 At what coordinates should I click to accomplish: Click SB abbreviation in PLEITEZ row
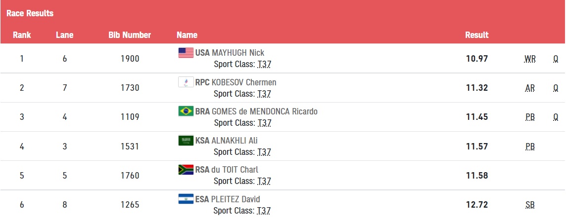tap(530, 206)
